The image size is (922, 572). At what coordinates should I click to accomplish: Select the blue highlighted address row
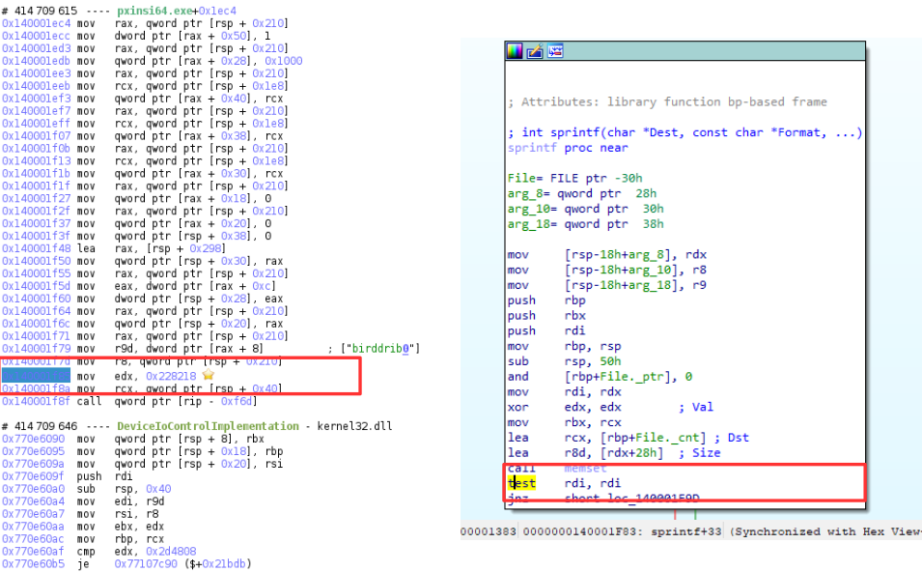36,374
